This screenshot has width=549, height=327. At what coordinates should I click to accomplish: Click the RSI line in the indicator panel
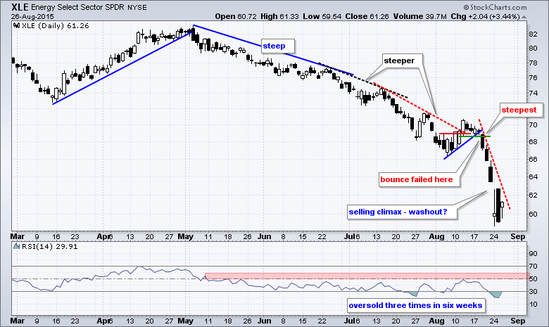(x=258, y=286)
